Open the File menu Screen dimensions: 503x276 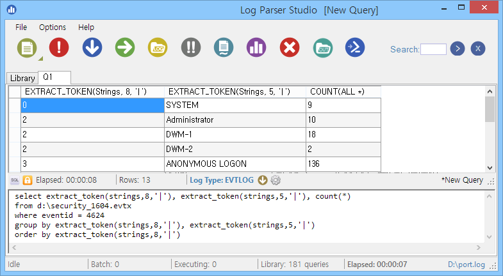21,27
